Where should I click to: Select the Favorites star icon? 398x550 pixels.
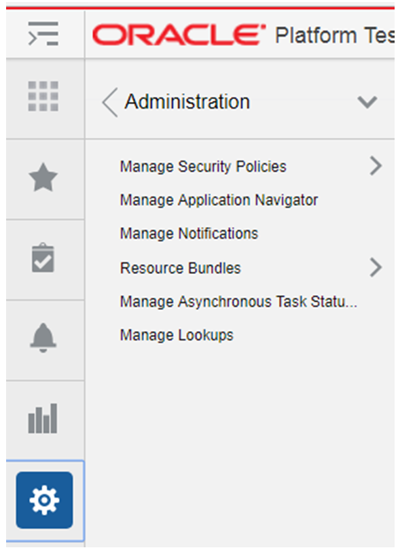(43, 175)
